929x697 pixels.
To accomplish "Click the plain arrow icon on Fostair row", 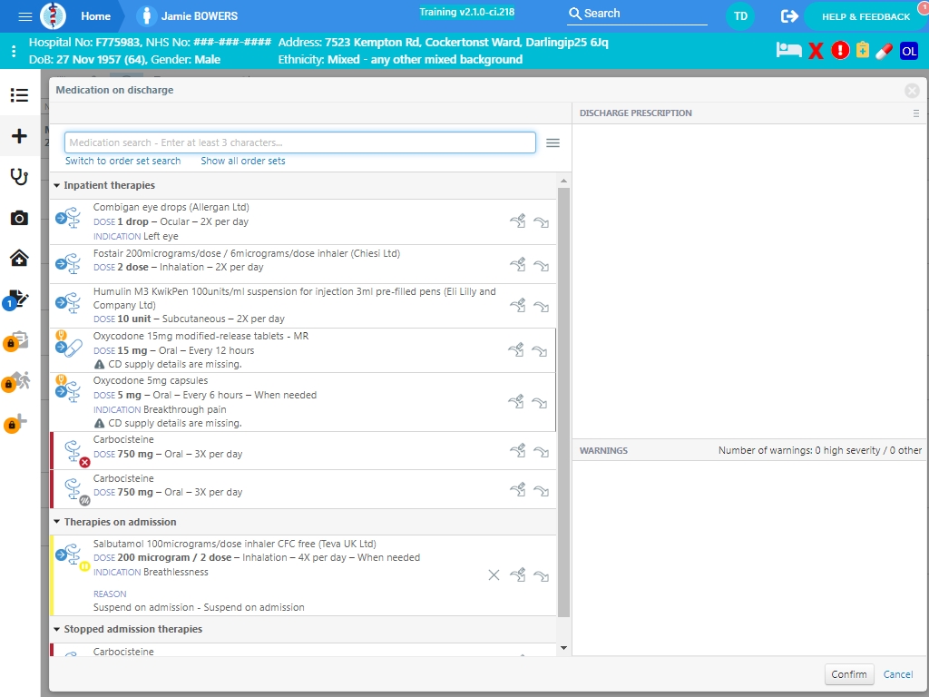I will click(x=541, y=266).
